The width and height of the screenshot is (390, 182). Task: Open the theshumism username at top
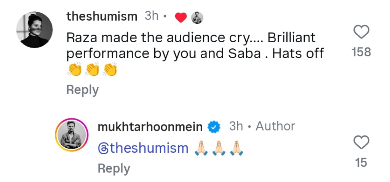[101, 16]
